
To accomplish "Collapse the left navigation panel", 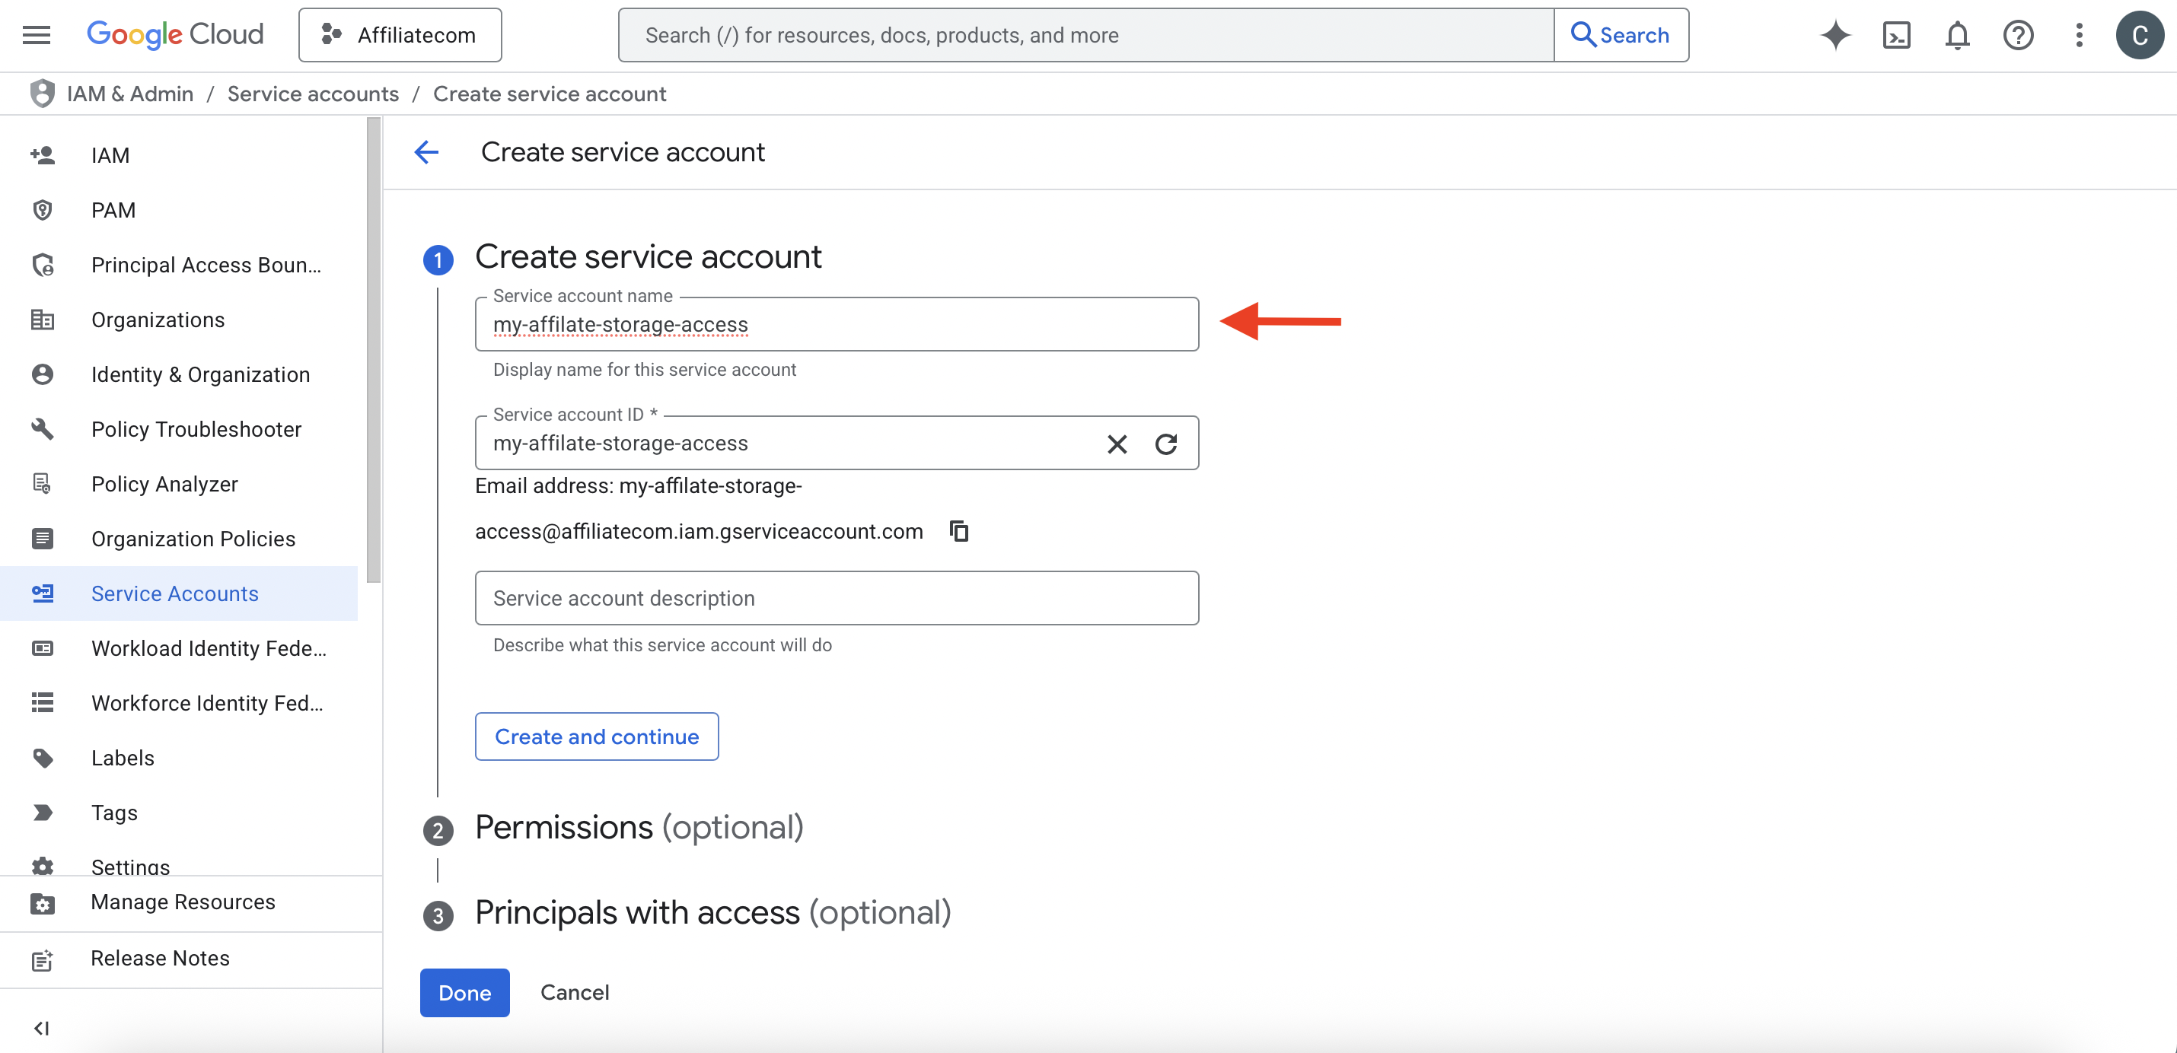I will pyautogui.click(x=41, y=1028).
